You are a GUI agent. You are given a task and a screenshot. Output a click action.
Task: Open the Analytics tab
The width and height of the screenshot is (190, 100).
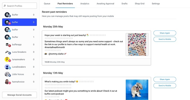tap(85, 4)
